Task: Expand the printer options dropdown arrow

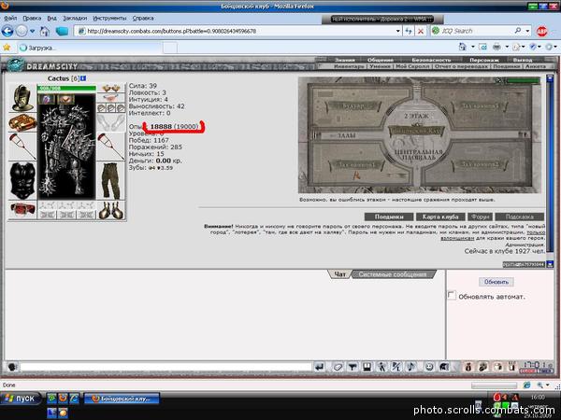Action: point(507,47)
